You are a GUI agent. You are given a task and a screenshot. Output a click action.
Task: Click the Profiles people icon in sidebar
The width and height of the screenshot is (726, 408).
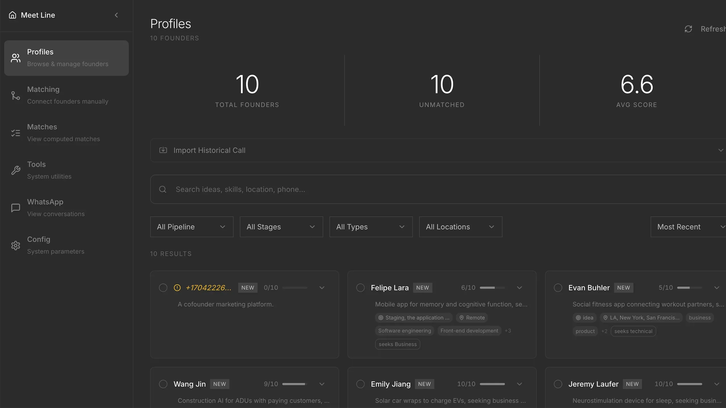16,58
